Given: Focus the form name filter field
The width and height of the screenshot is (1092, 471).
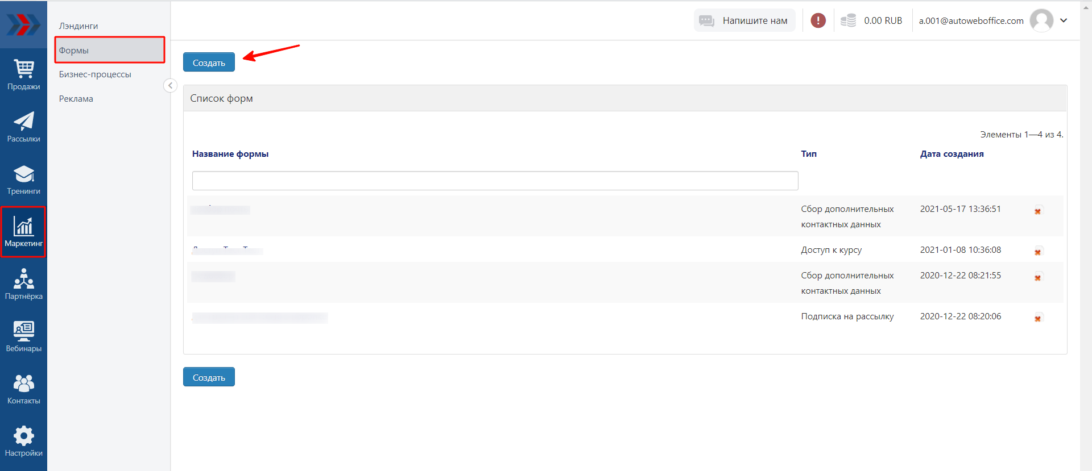Looking at the screenshot, I should (x=495, y=181).
